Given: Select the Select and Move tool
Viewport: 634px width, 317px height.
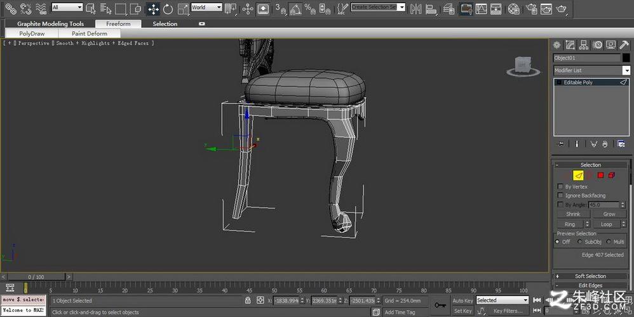Looking at the screenshot, I should [x=153, y=8].
